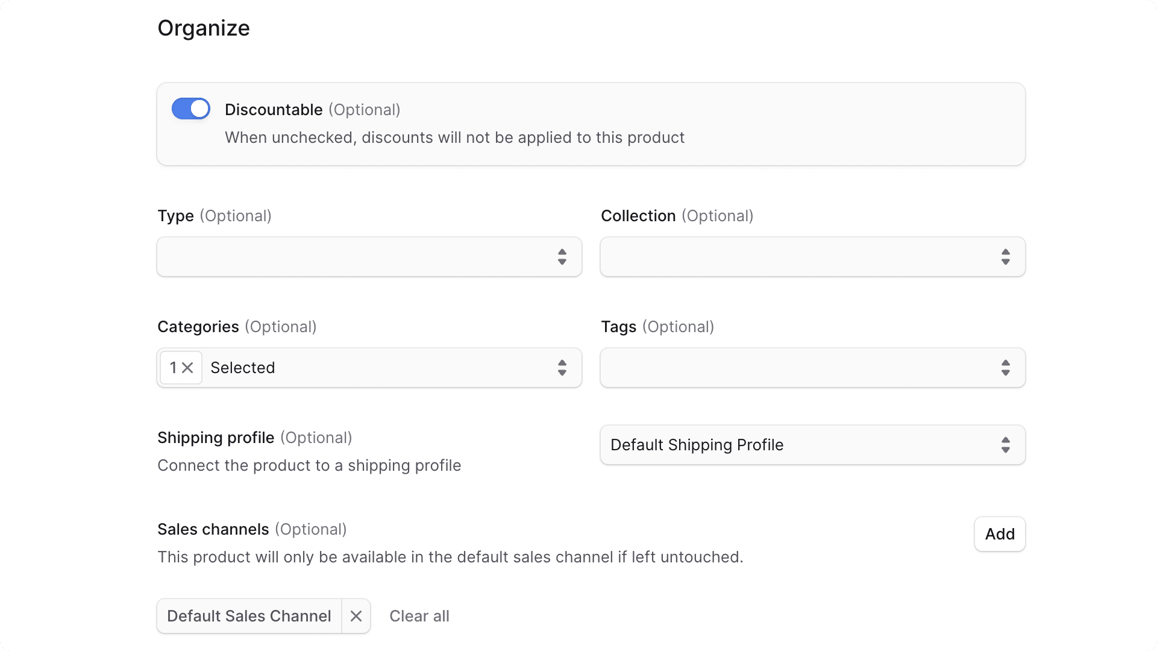Click the stepper arrows on Categories
This screenshot has width=1157, height=651.
pyautogui.click(x=562, y=368)
